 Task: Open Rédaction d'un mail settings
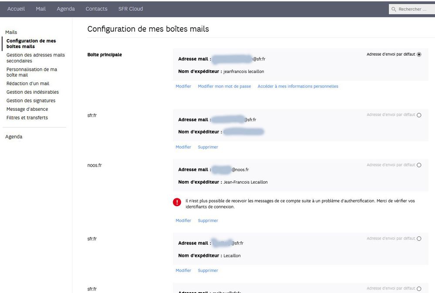(x=28, y=83)
